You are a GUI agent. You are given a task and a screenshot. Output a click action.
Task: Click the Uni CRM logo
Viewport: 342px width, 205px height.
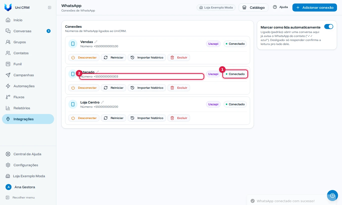click(x=8, y=7)
